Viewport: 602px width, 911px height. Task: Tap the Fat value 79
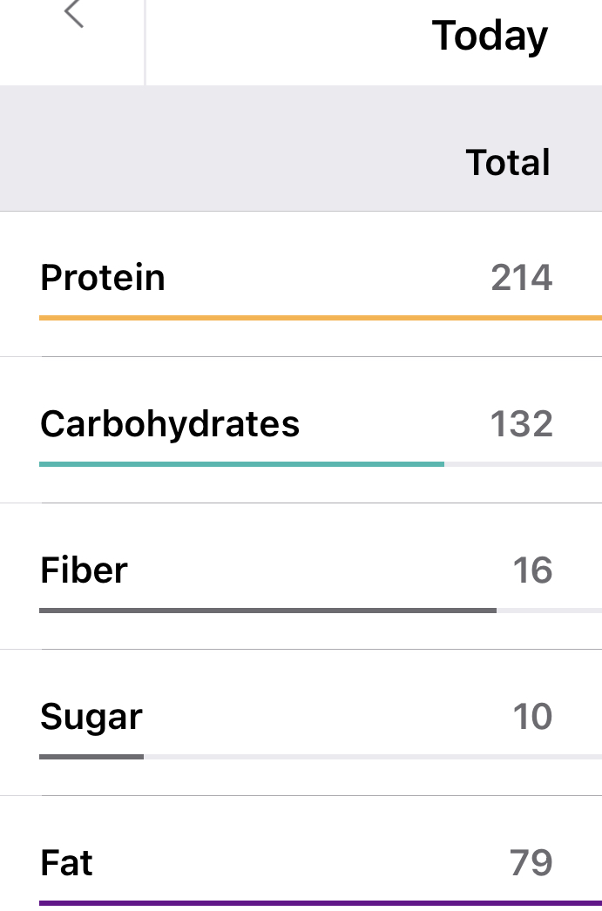[531, 863]
